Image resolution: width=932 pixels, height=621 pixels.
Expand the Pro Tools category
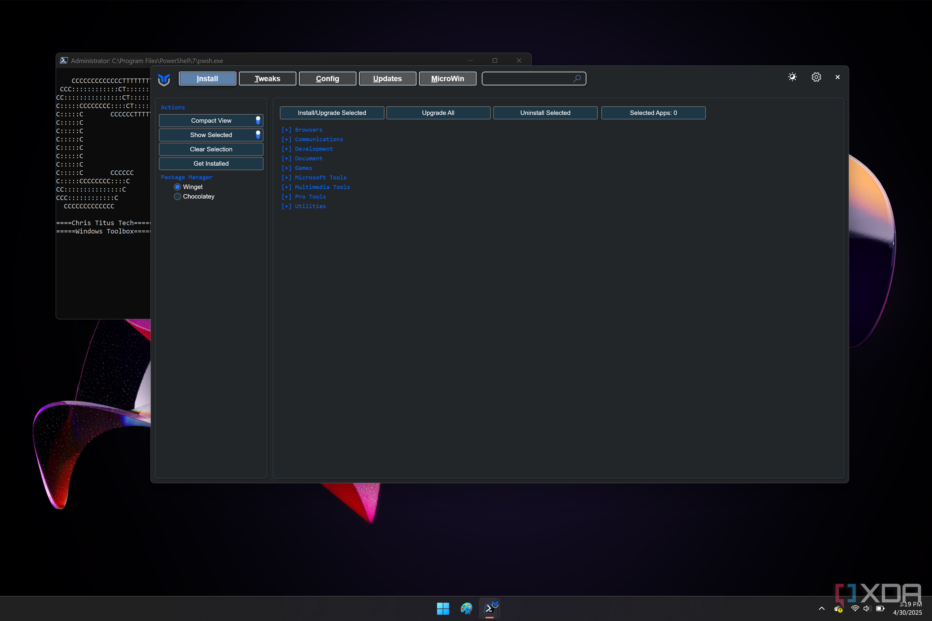pyautogui.click(x=303, y=196)
